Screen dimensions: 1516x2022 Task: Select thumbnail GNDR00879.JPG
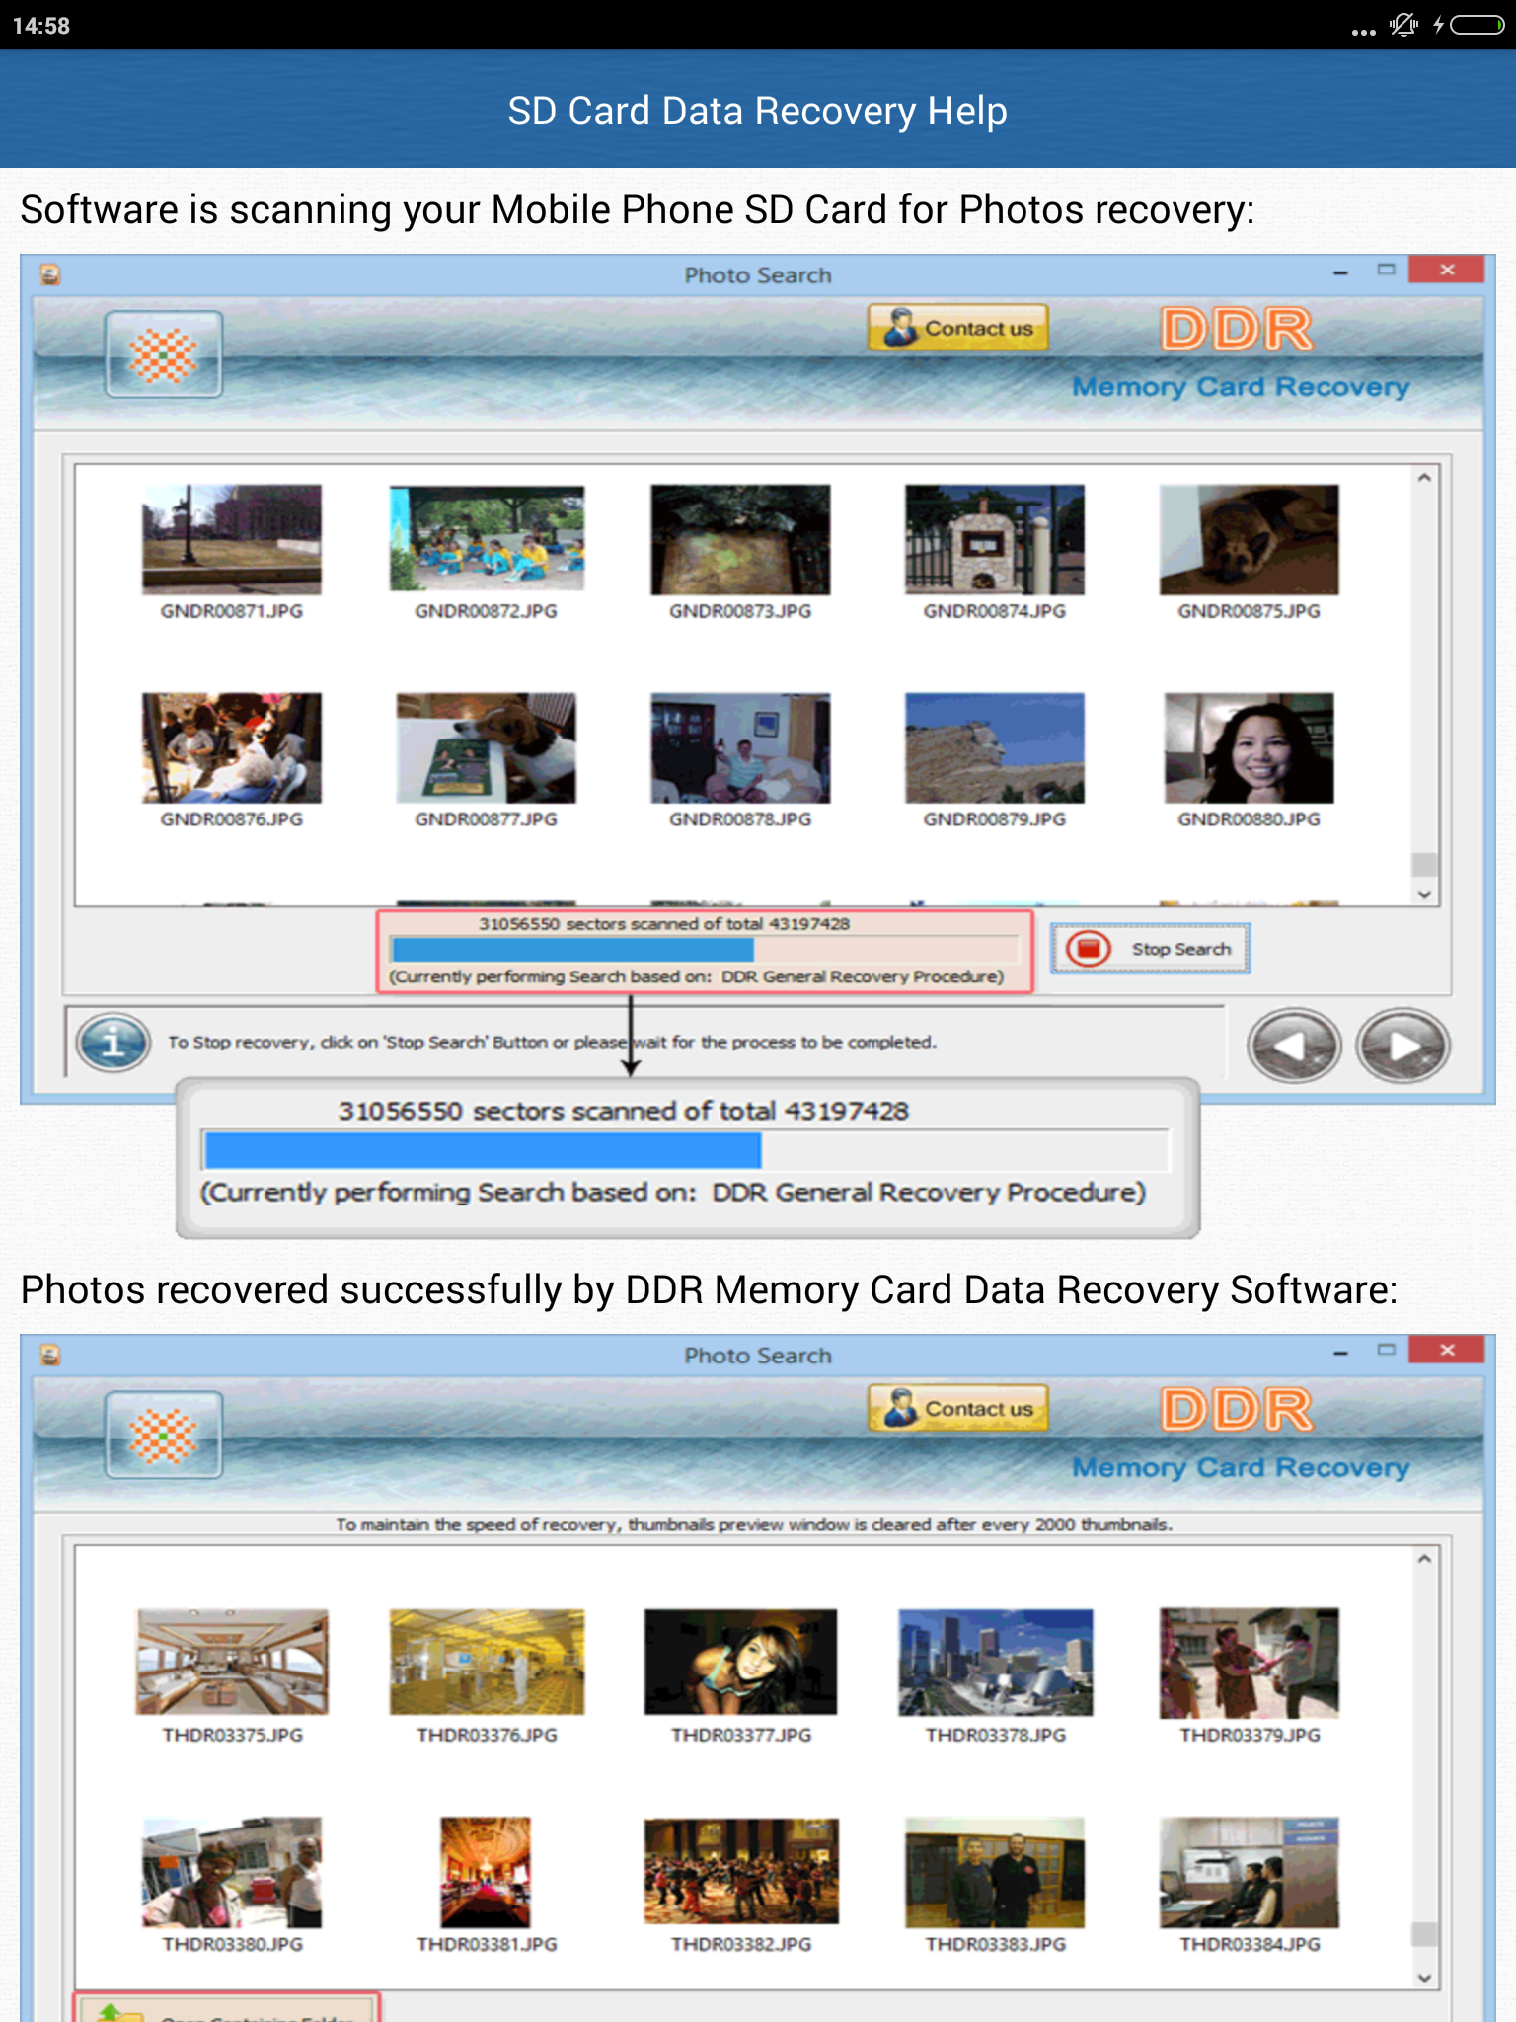pyautogui.click(x=995, y=747)
